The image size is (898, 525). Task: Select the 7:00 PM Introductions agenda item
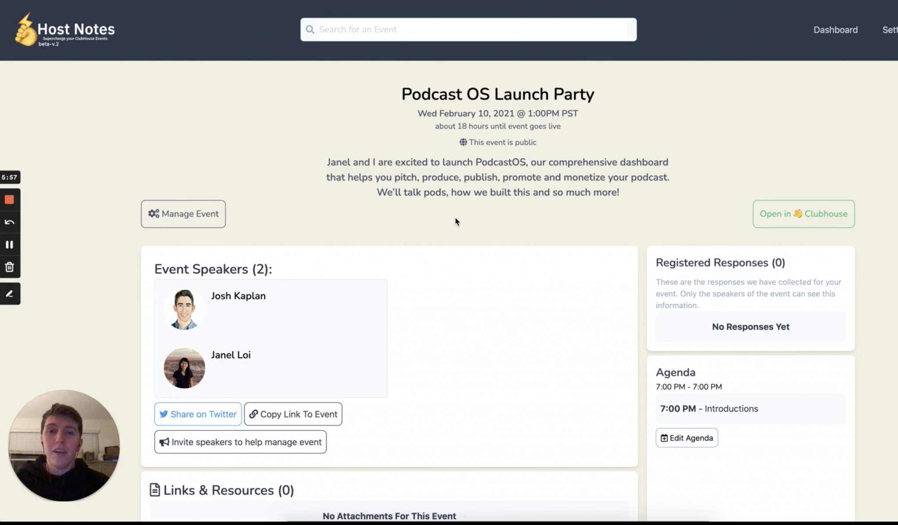(751, 408)
